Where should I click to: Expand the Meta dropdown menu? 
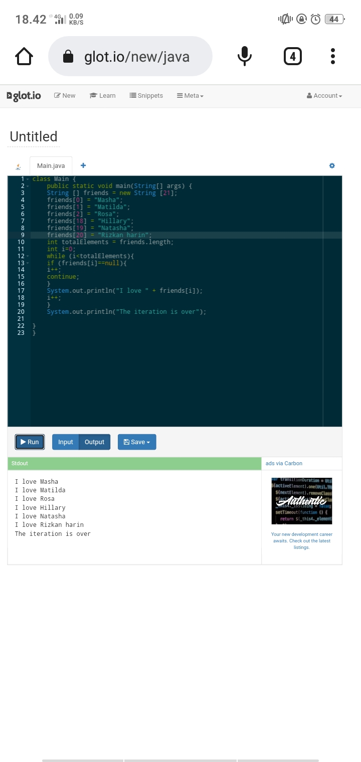[x=190, y=96]
